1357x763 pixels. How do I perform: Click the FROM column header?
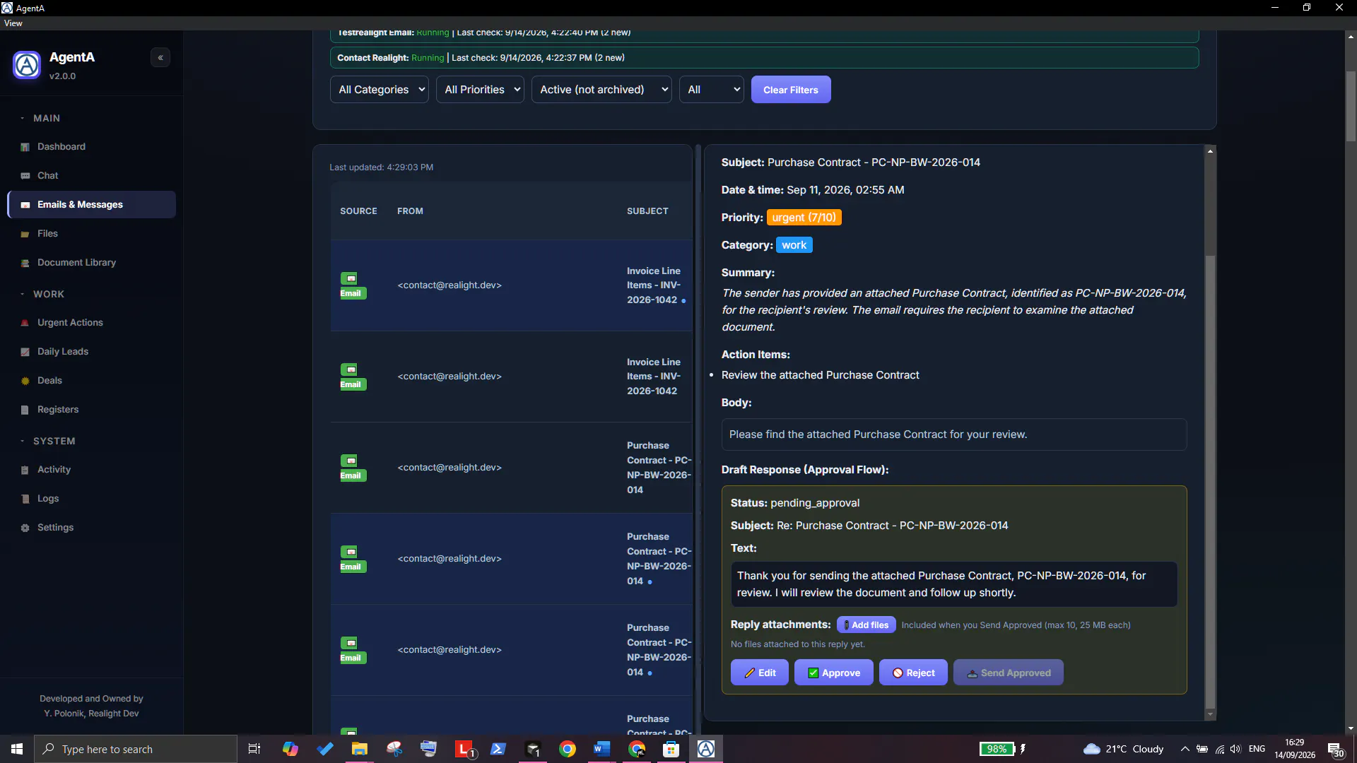pyautogui.click(x=410, y=211)
